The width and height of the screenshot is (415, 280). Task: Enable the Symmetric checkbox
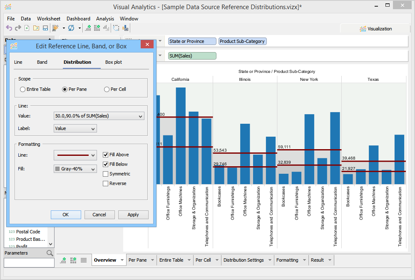point(106,174)
